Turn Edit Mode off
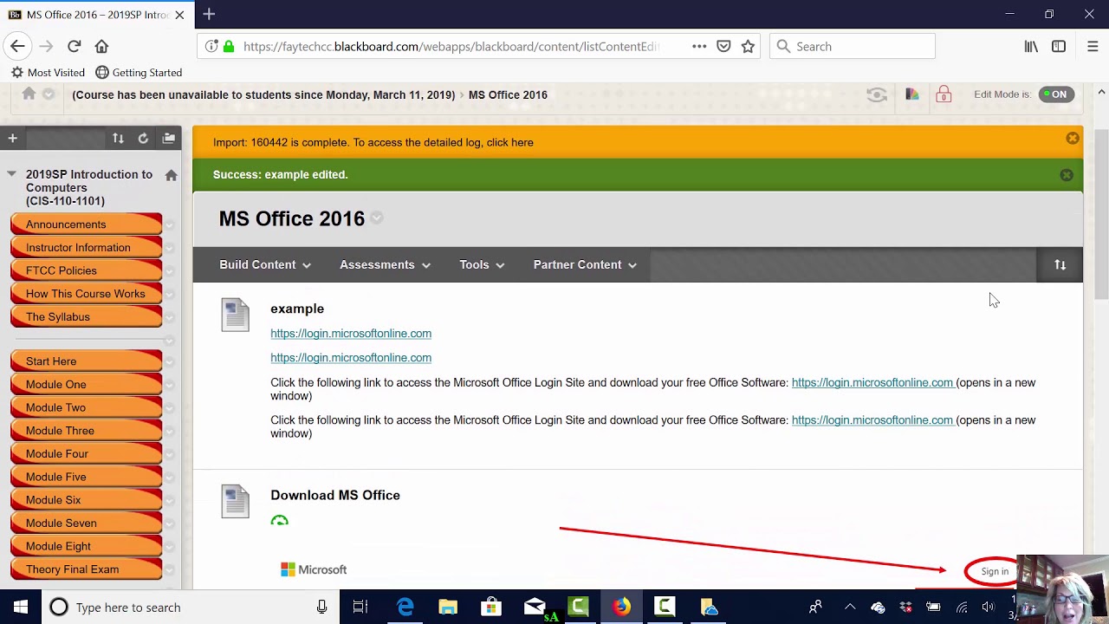This screenshot has width=1109, height=624. click(1057, 94)
